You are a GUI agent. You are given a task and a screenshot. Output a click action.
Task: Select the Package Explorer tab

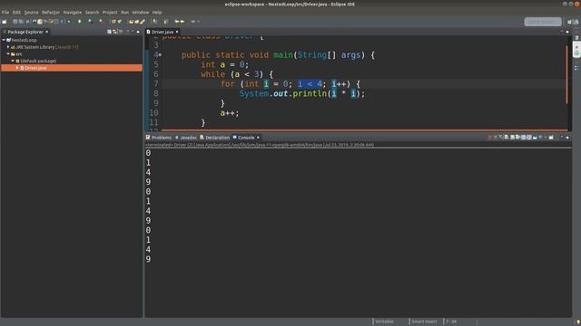point(25,32)
